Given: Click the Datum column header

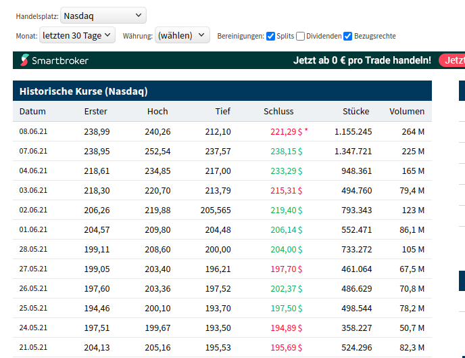Looking at the screenshot, I should pyautogui.click(x=32, y=112).
